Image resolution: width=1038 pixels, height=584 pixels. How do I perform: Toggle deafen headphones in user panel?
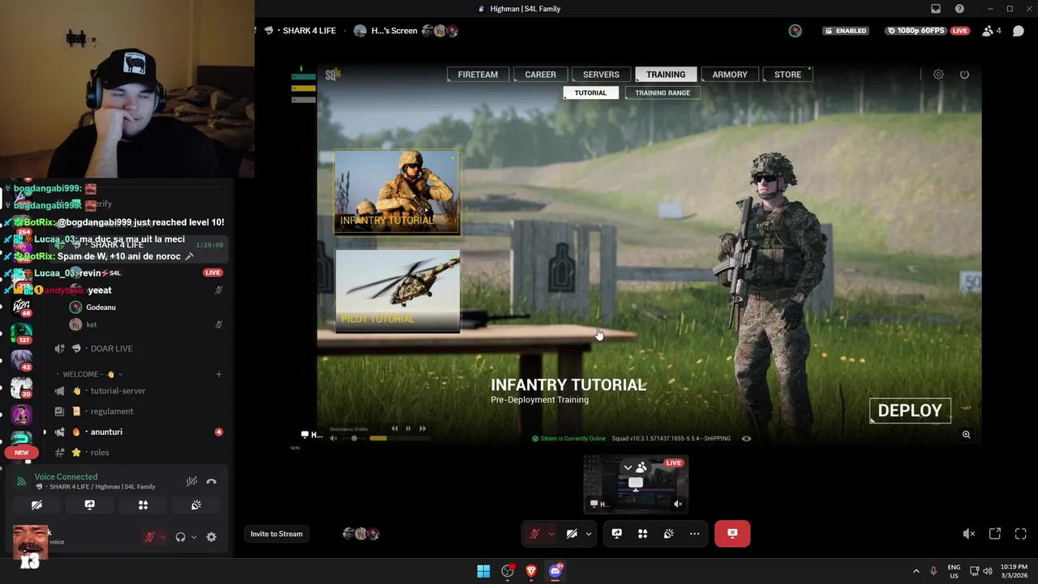[x=181, y=537]
